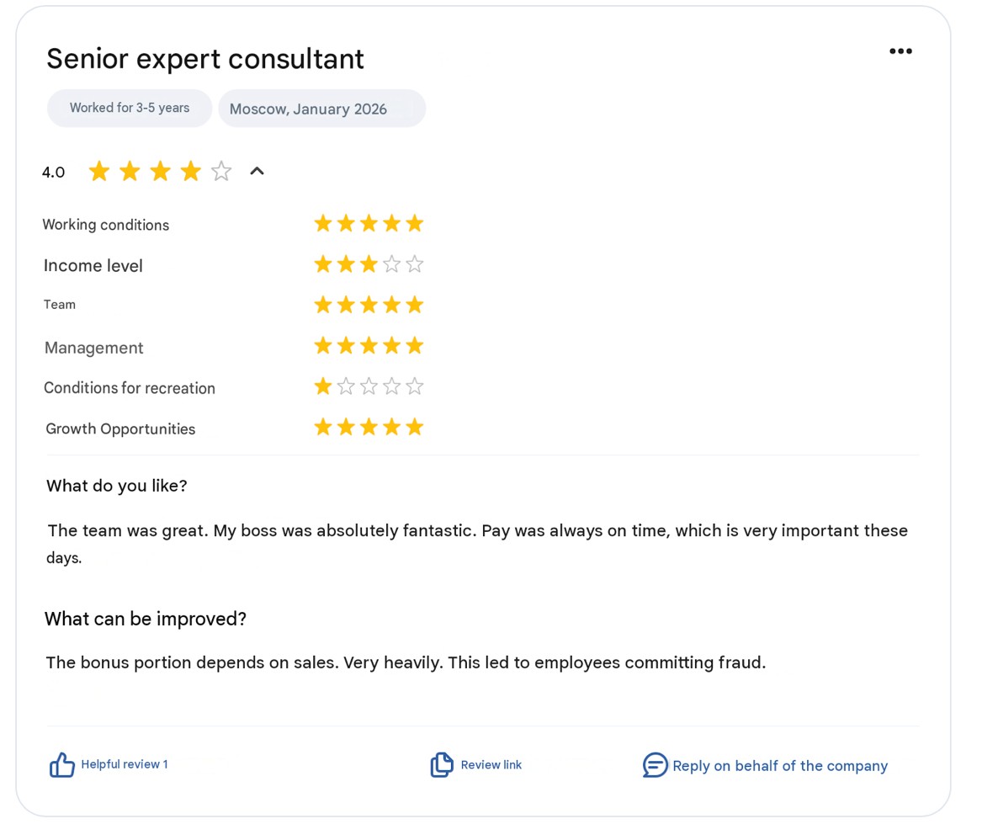Click the first gold star of overall rating
982x835 pixels.
(99, 171)
